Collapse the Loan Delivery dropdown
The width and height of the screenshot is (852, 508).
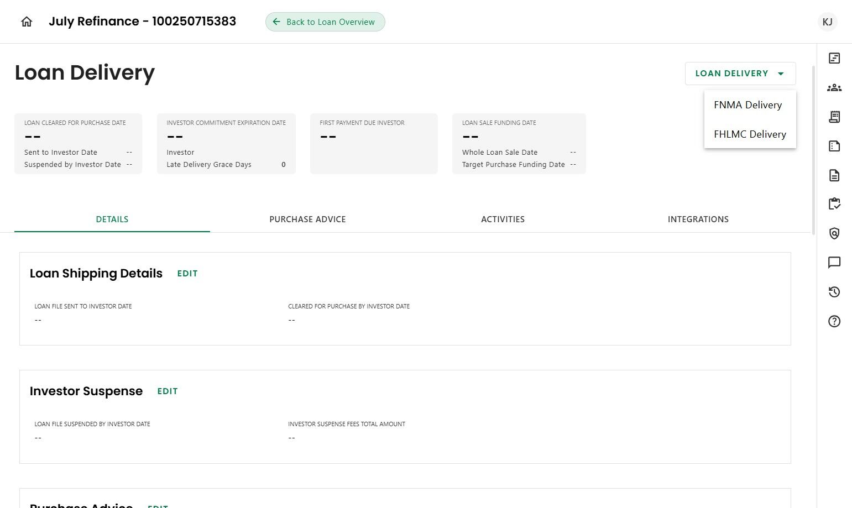tap(740, 74)
